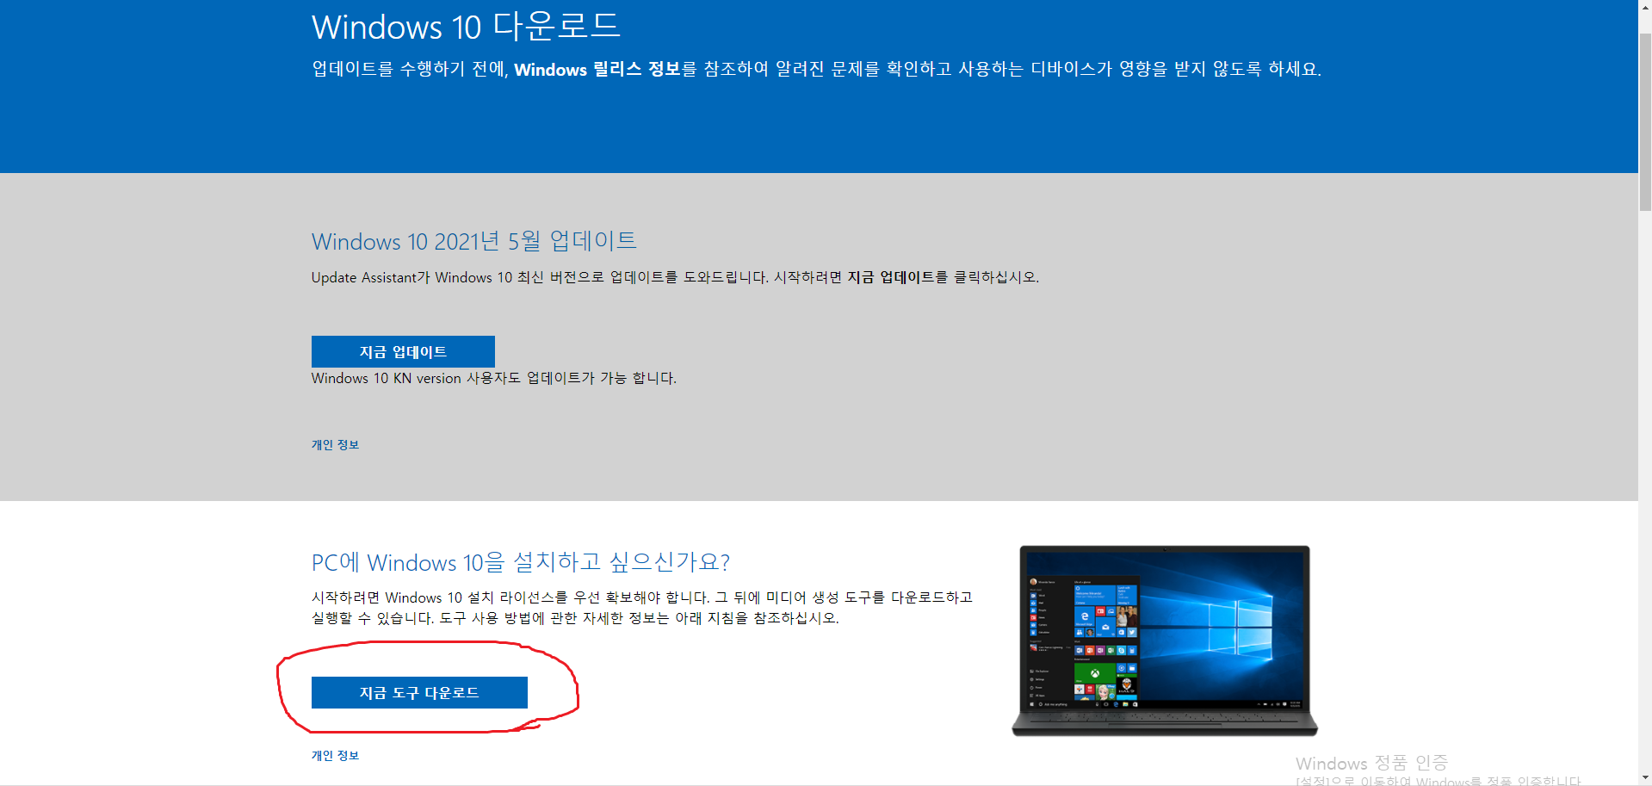Click the Windows 10 2021년 5월 업데이트 heading
This screenshot has width=1652, height=786.
(474, 241)
